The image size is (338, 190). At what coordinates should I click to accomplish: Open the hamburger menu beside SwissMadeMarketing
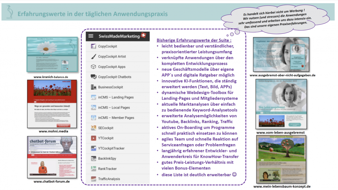(x=91, y=36)
